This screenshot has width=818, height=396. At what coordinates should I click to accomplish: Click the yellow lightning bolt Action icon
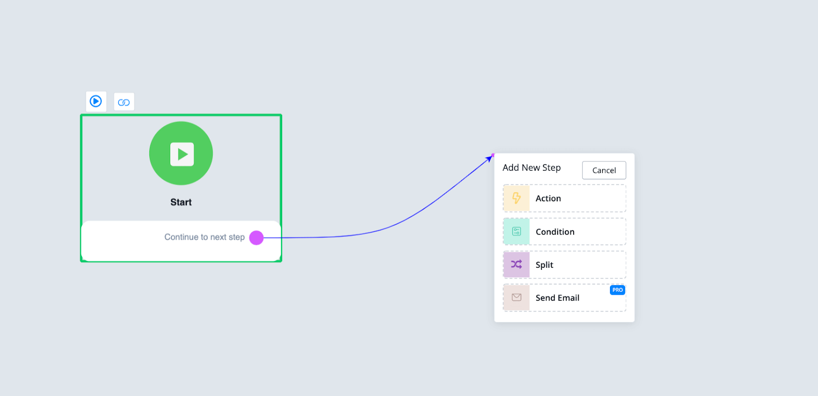[x=516, y=198]
